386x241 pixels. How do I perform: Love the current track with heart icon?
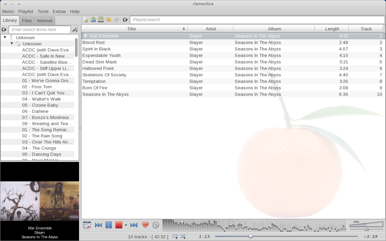pyautogui.click(x=145, y=225)
